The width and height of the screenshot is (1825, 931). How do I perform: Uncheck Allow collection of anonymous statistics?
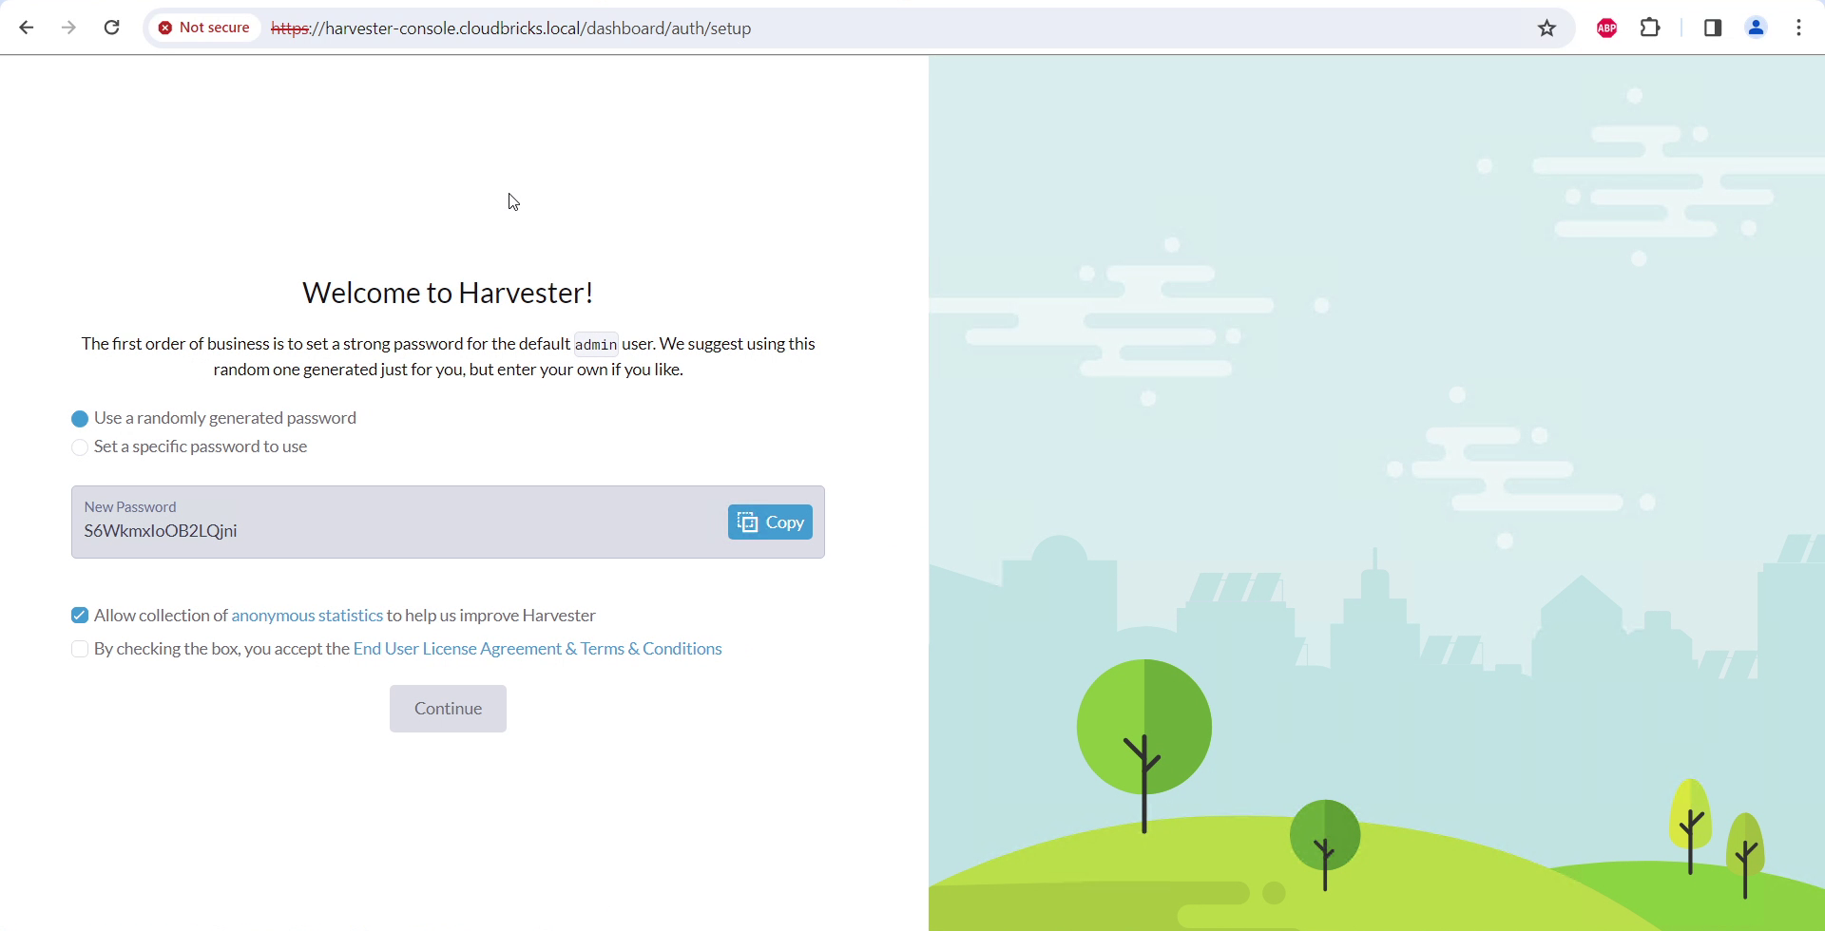tap(80, 616)
